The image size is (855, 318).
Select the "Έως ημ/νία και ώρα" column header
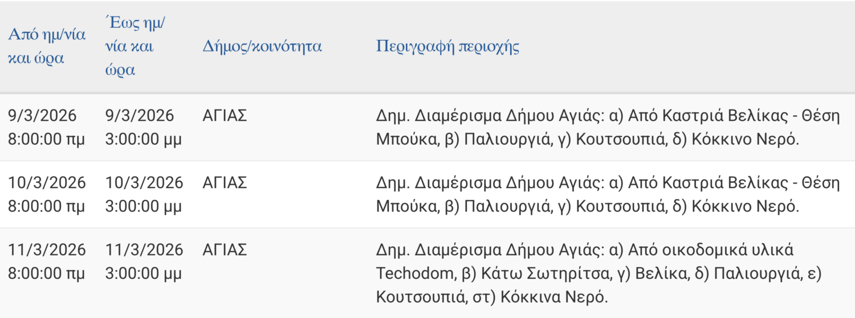tap(139, 46)
